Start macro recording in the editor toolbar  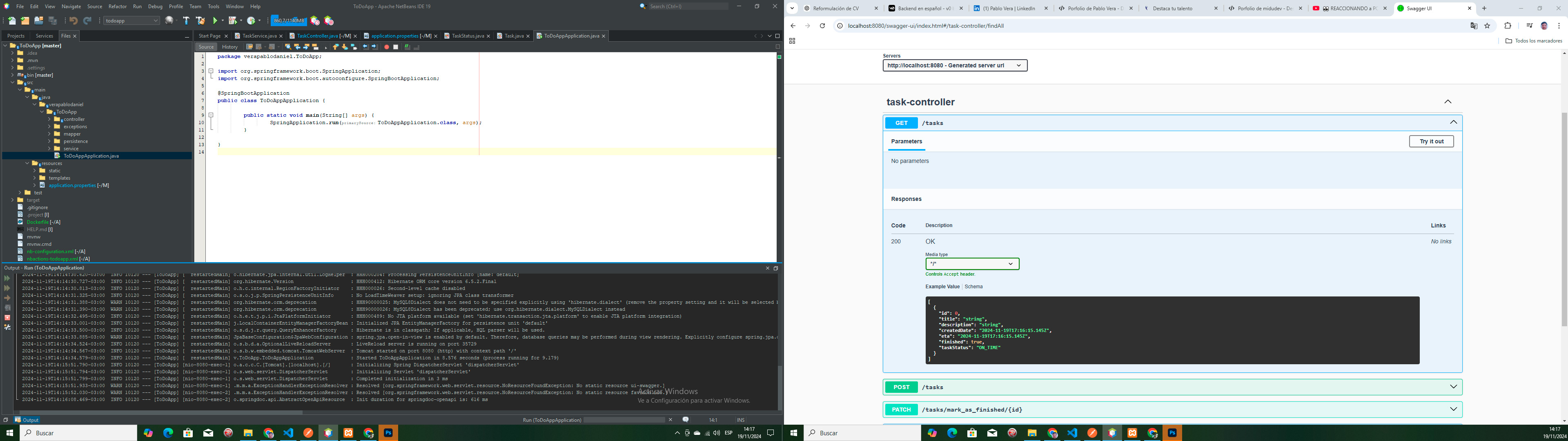coord(387,47)
